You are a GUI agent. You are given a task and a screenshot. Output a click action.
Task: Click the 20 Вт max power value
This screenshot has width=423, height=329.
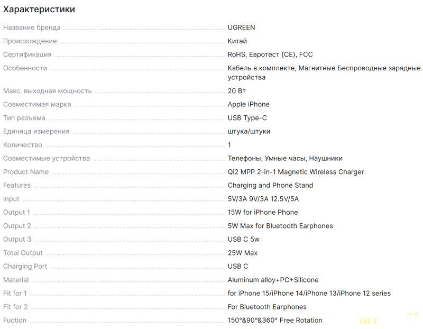[236, 91]
